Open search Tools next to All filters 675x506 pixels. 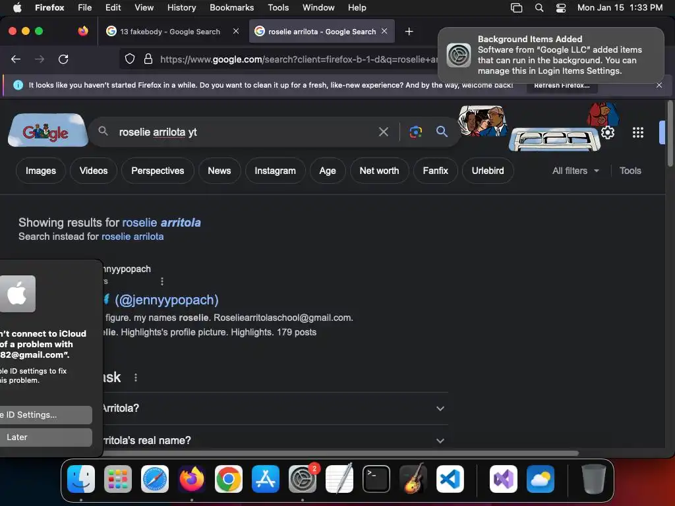(x=630, y=171)
